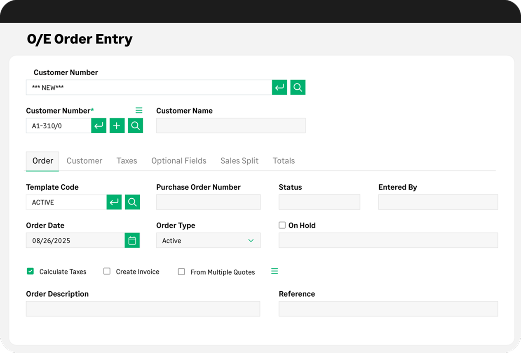Screen dimensions: 521x353
Task: Click the search magnifier beside *** NEW*** field
Action: pyautogui.click(x=298, y=87)
